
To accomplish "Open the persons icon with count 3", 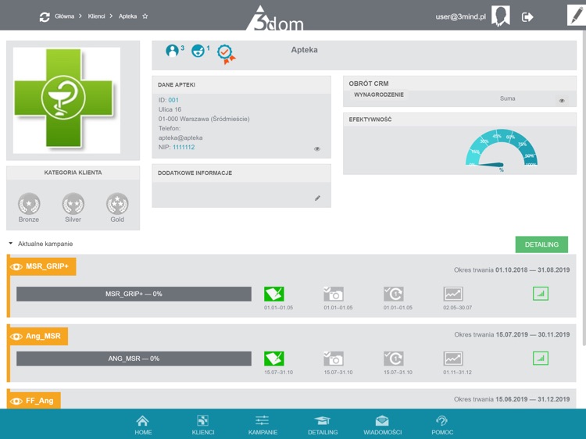I will 172,51.
